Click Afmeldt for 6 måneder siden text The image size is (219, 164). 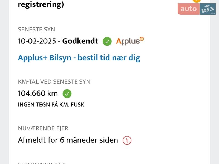[x=68, y=140]
